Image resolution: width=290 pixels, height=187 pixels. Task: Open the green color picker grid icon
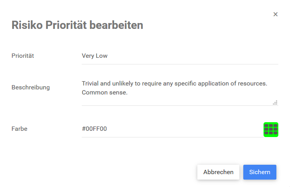[x=271, y=129]
